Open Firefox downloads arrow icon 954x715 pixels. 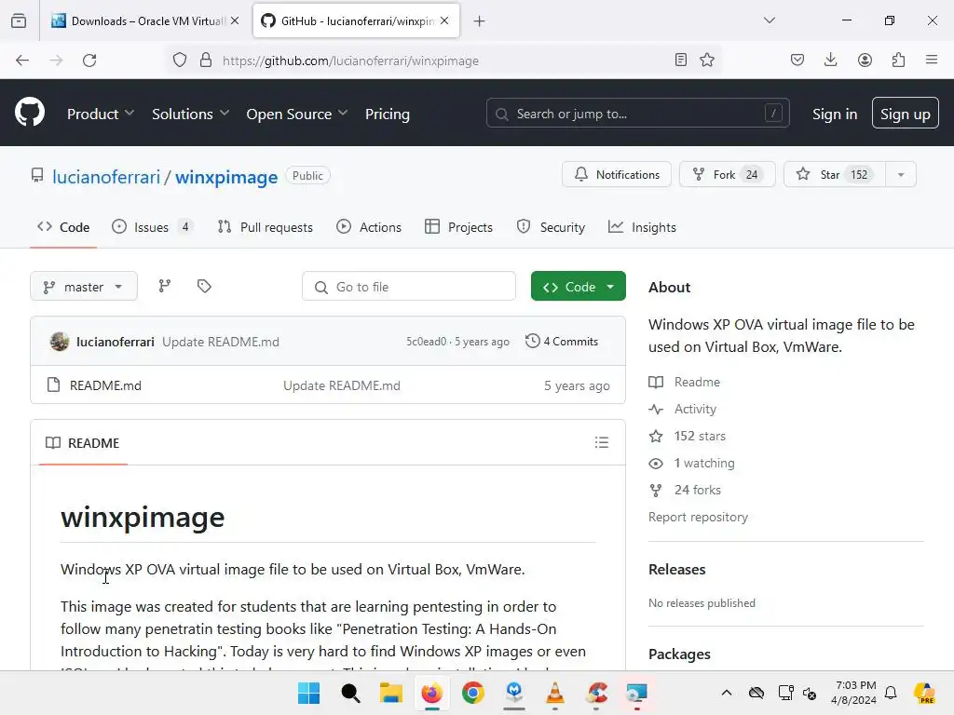tap(830, 61)
